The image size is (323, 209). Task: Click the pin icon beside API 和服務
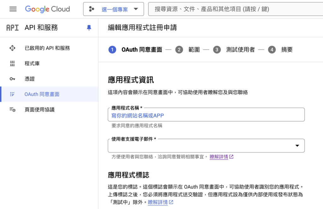89,28
